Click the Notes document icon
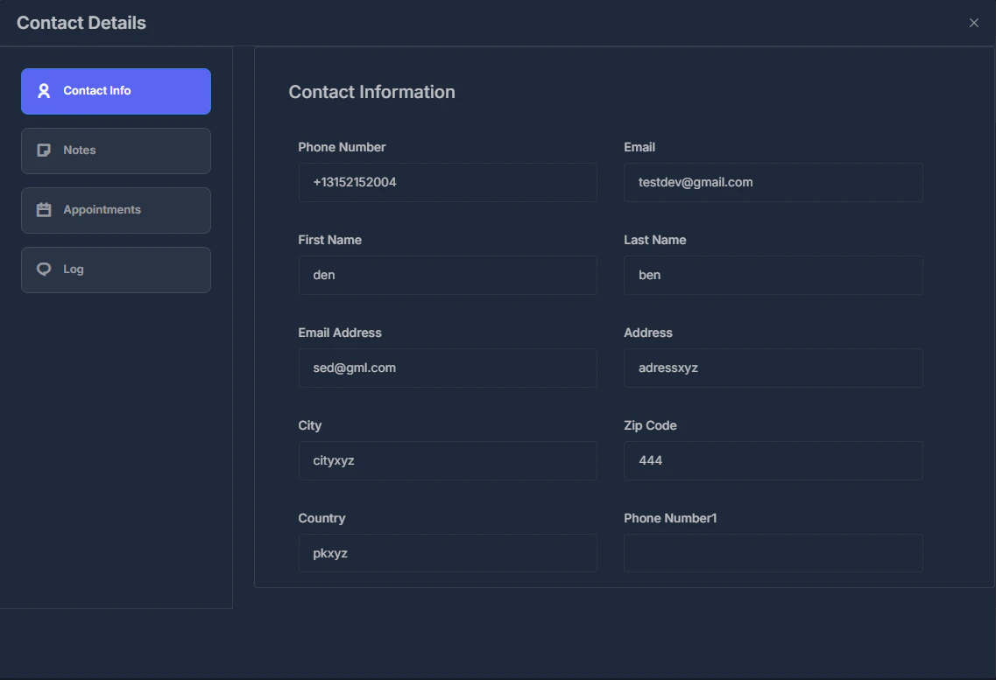Image resolution: width=996 pixels, height=680 pixels. 44,150
